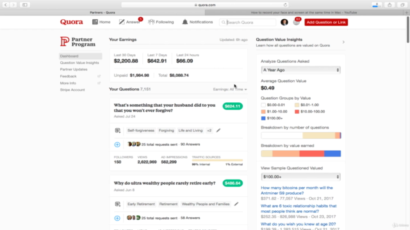Click the $486.64 earnings badge
The height and width of the screenshot is (230, 410).
[x=233, y=183]
